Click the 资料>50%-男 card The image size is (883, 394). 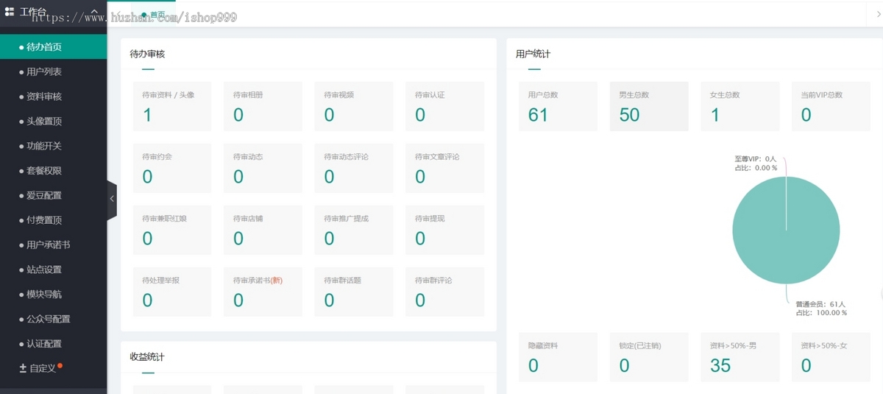pyautogui.click(x=740, y=357)
